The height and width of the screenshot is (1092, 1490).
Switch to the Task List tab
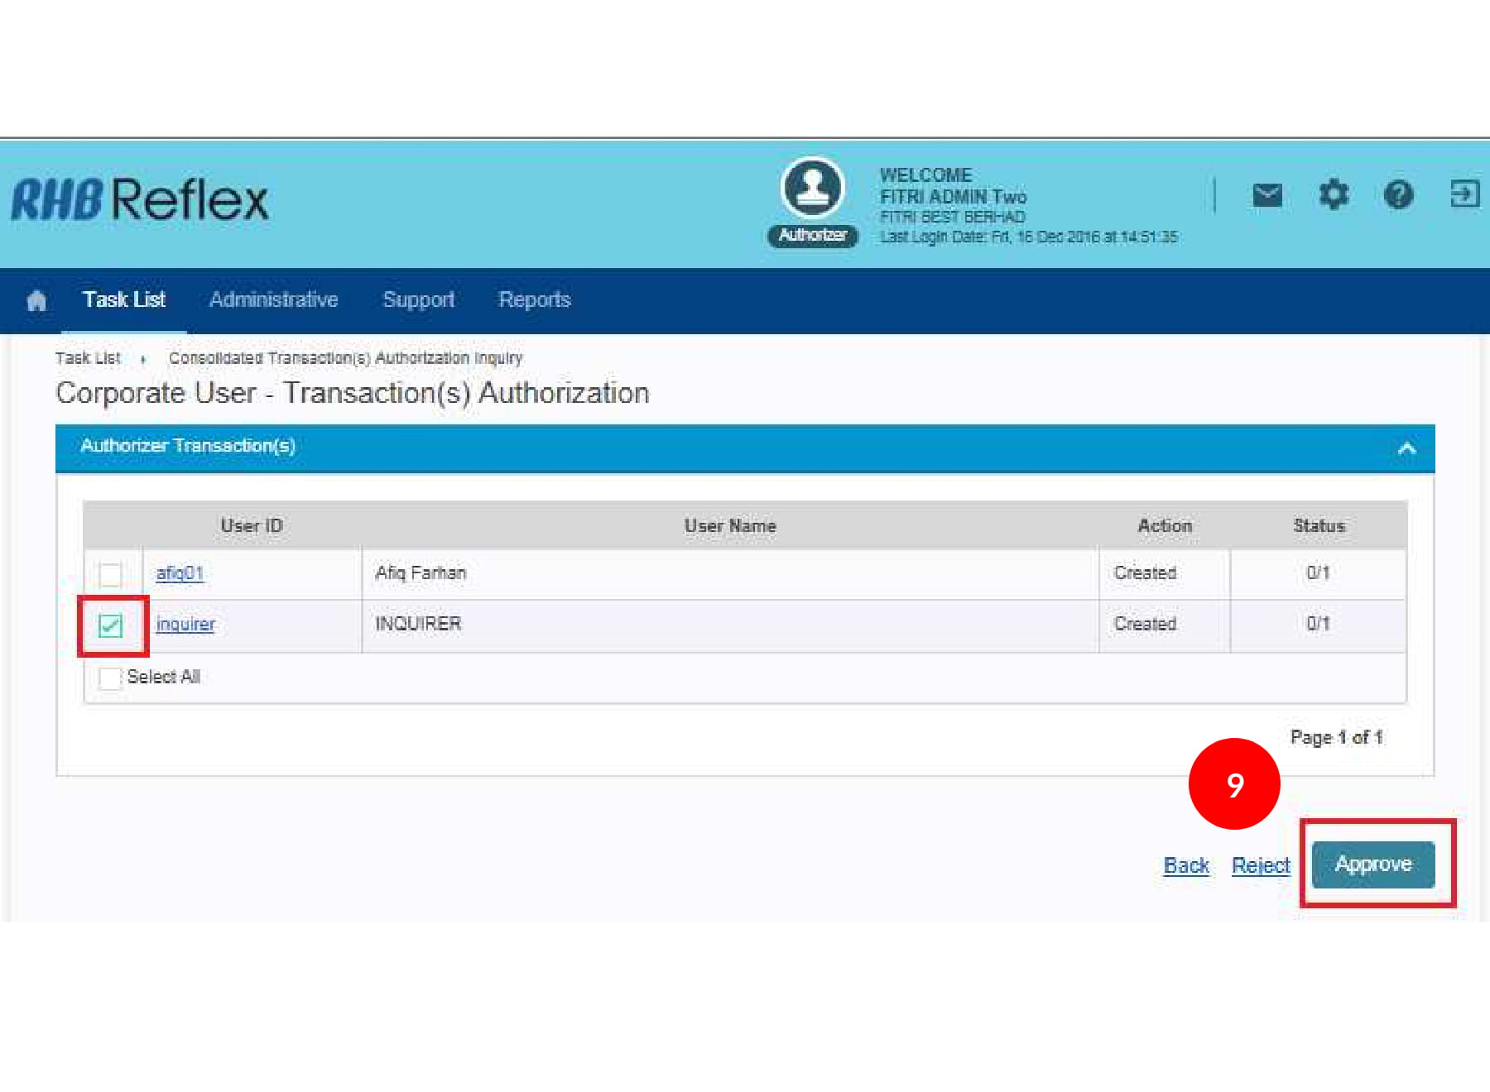tap(124, 299)
